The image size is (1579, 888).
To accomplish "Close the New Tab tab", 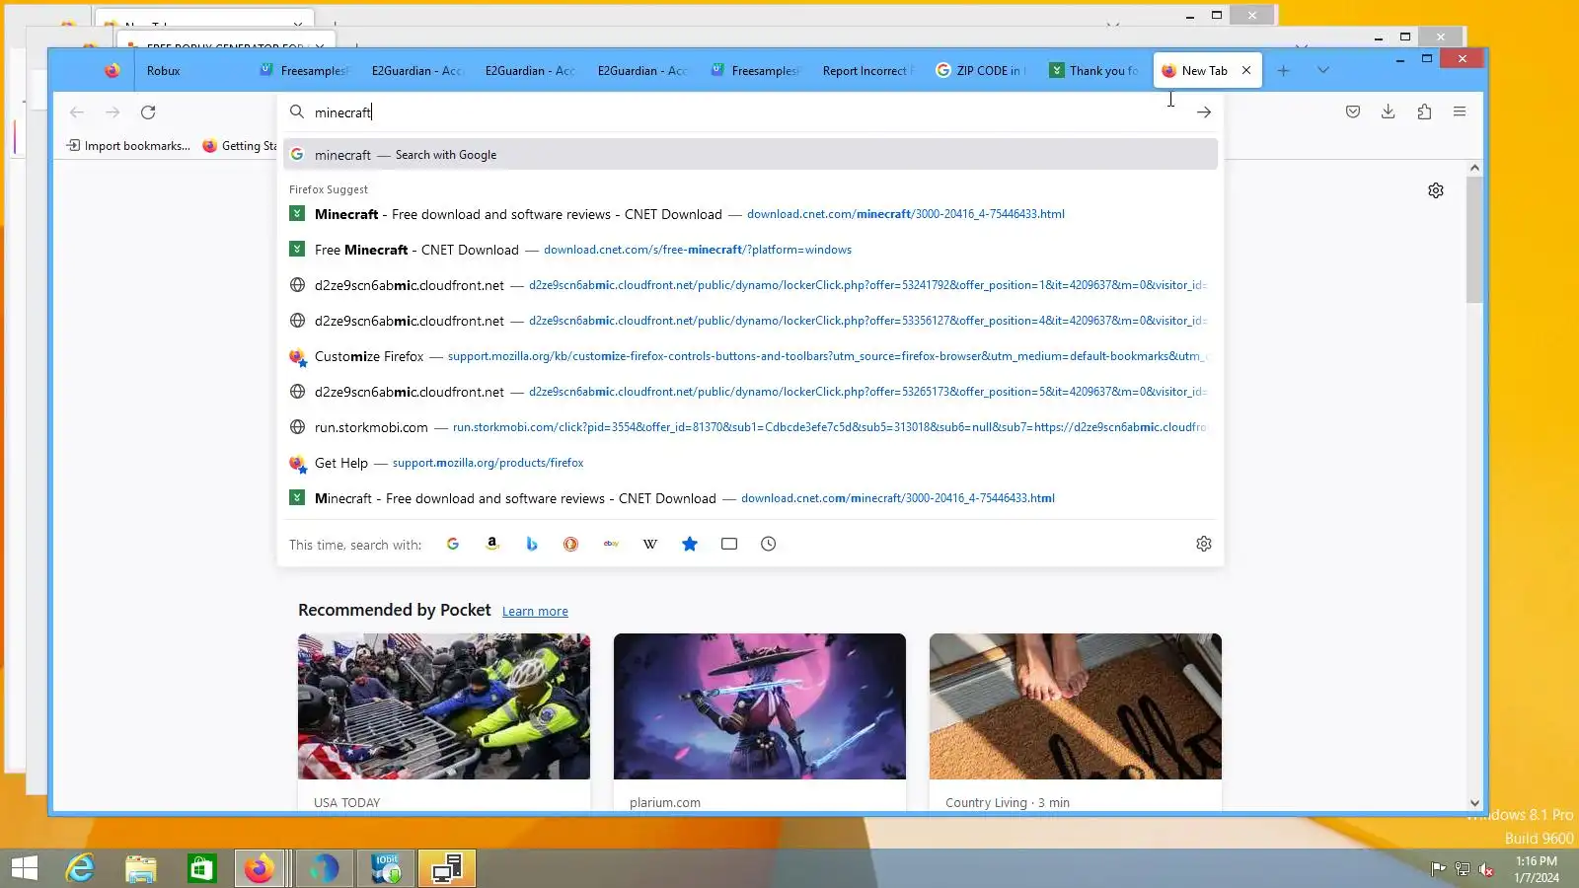I will point(1246,71).
